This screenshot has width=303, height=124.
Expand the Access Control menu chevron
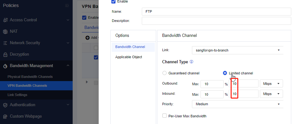[68, 20]
